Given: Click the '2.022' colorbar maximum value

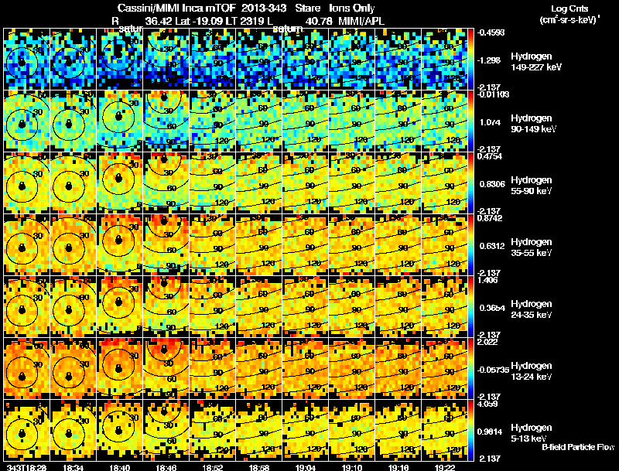Looking at the screenshot, I should [x=488, y=342].
